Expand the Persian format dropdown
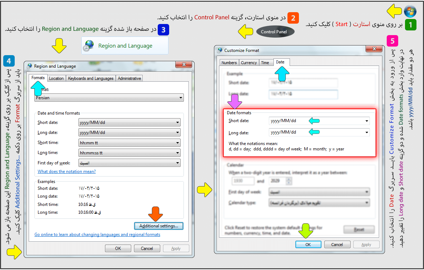The image size is (424, 270). pos(109,97)
